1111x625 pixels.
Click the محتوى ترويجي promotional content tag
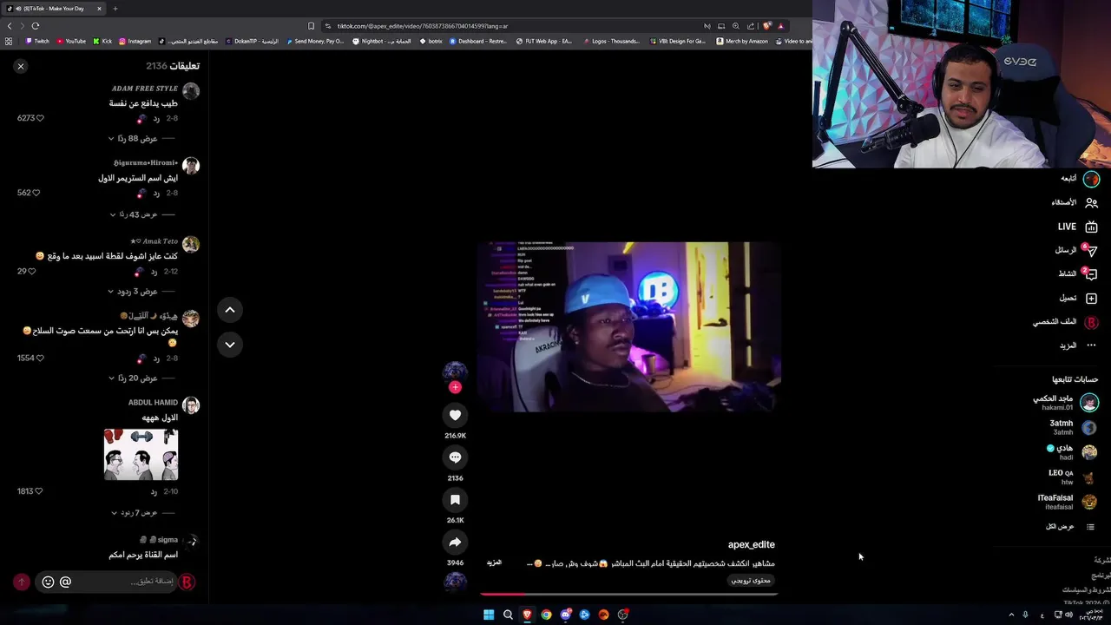point(751,581)
